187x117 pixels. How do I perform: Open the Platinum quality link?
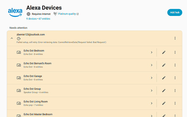[67, 14]
